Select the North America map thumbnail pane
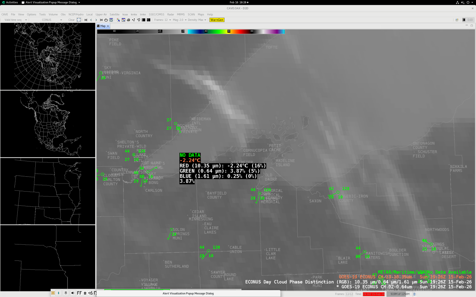Viewport: 476px width, 297px height. click(48, 124)
